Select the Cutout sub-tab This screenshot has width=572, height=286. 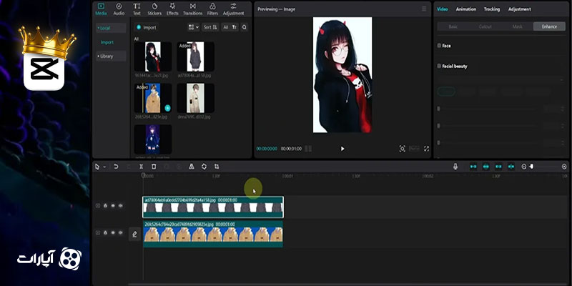485,26
